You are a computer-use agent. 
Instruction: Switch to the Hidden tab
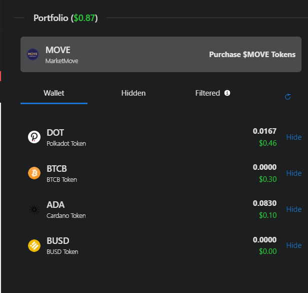(x=133, y=93)
